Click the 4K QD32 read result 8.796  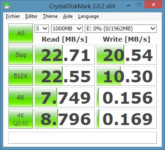click(x=65, y=119)
